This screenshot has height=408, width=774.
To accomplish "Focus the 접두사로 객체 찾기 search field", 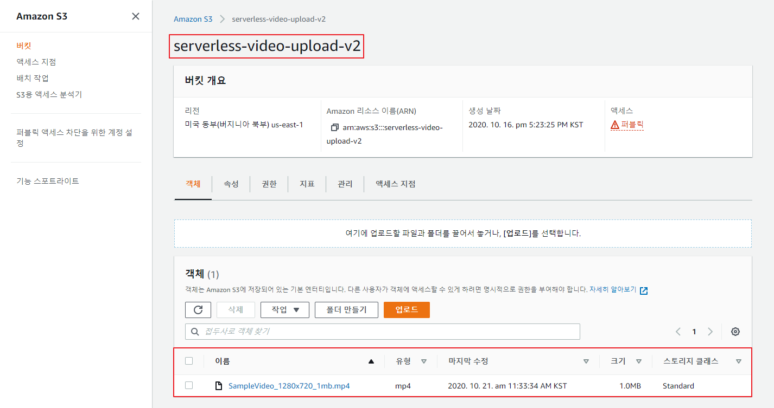I will pyautogui.click(x=383, y=332).
